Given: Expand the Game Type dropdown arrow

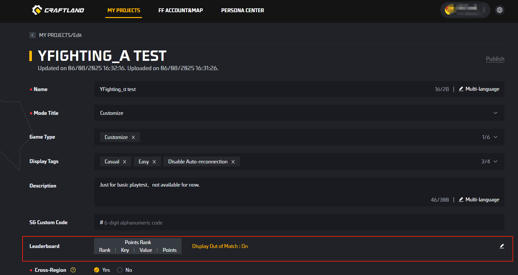Looking at the screenshot, I should [x=495, y=137].
